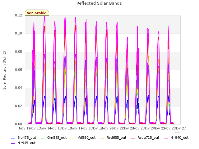
Task: Click the 0.02 y-axis tick label
Action: pos(19,106)
